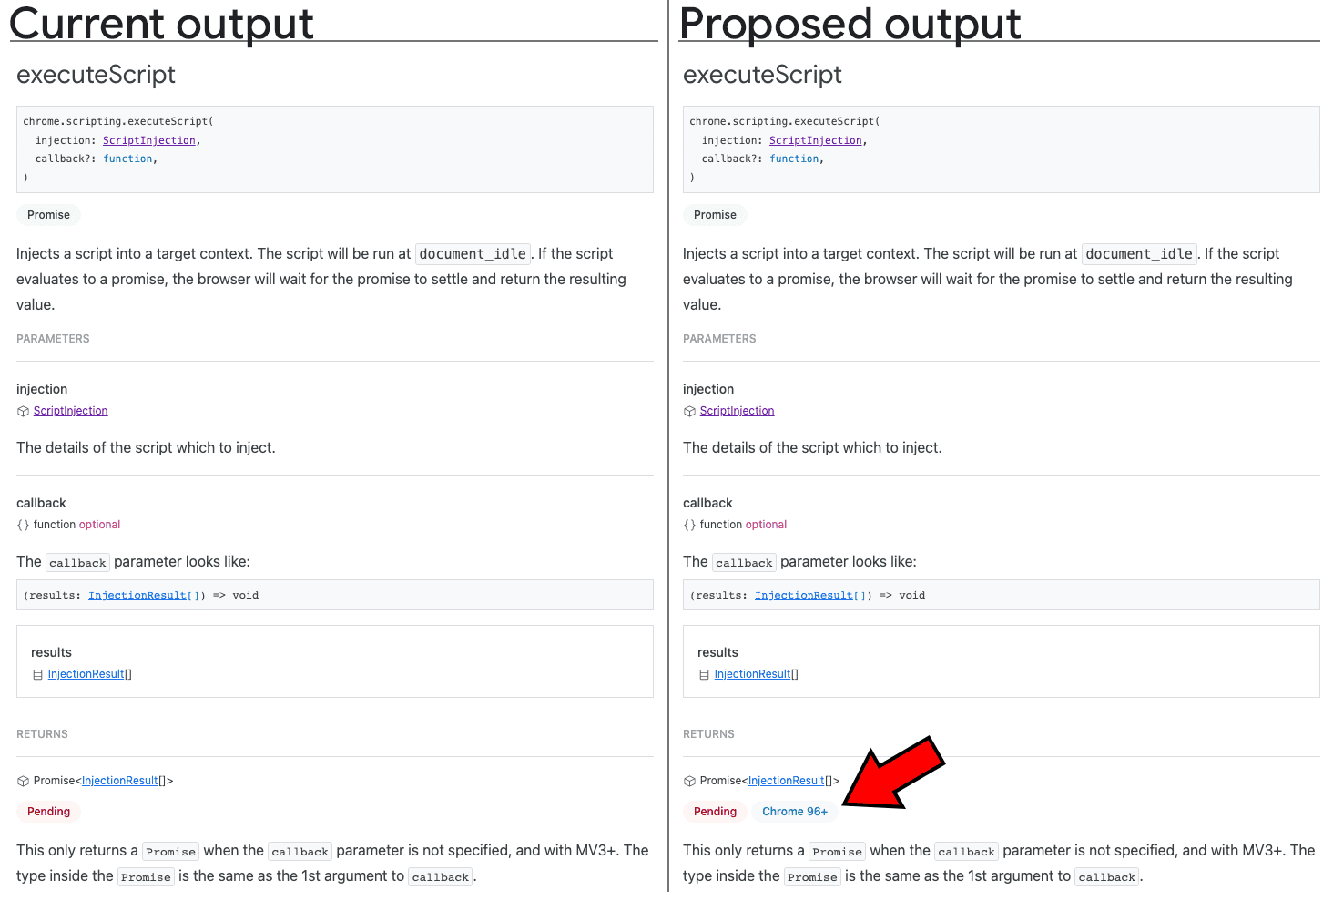
Task: Click InjectionResult link inside the left results box
Action: coord(86,673)
